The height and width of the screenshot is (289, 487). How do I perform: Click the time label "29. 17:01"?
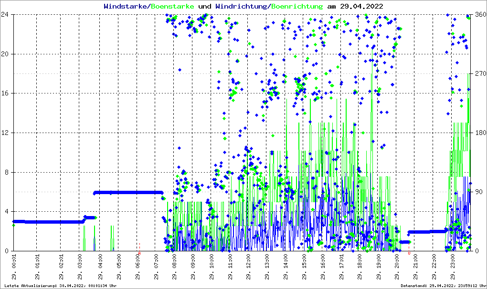[341, 267]
